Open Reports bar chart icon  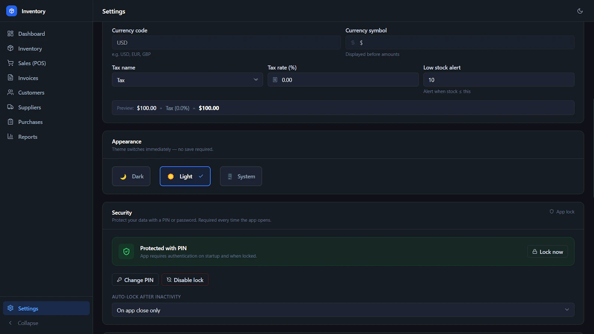tap(10, 136)
